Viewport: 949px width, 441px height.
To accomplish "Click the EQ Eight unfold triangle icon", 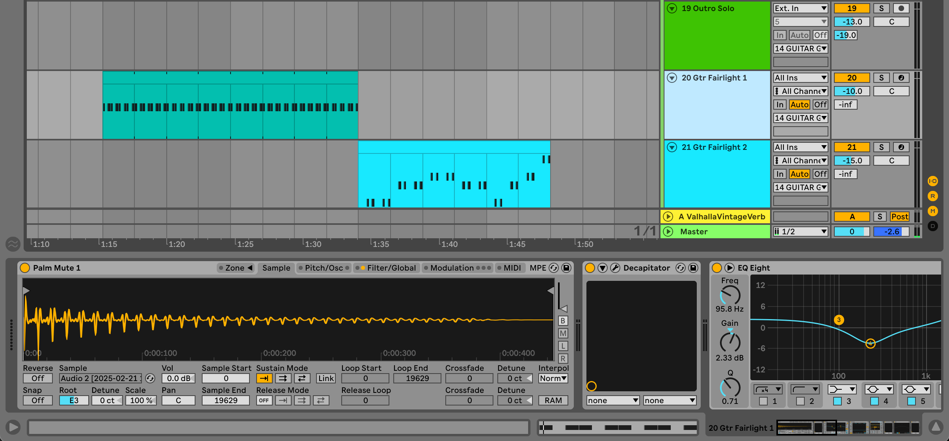I will (x=729, y=268).
